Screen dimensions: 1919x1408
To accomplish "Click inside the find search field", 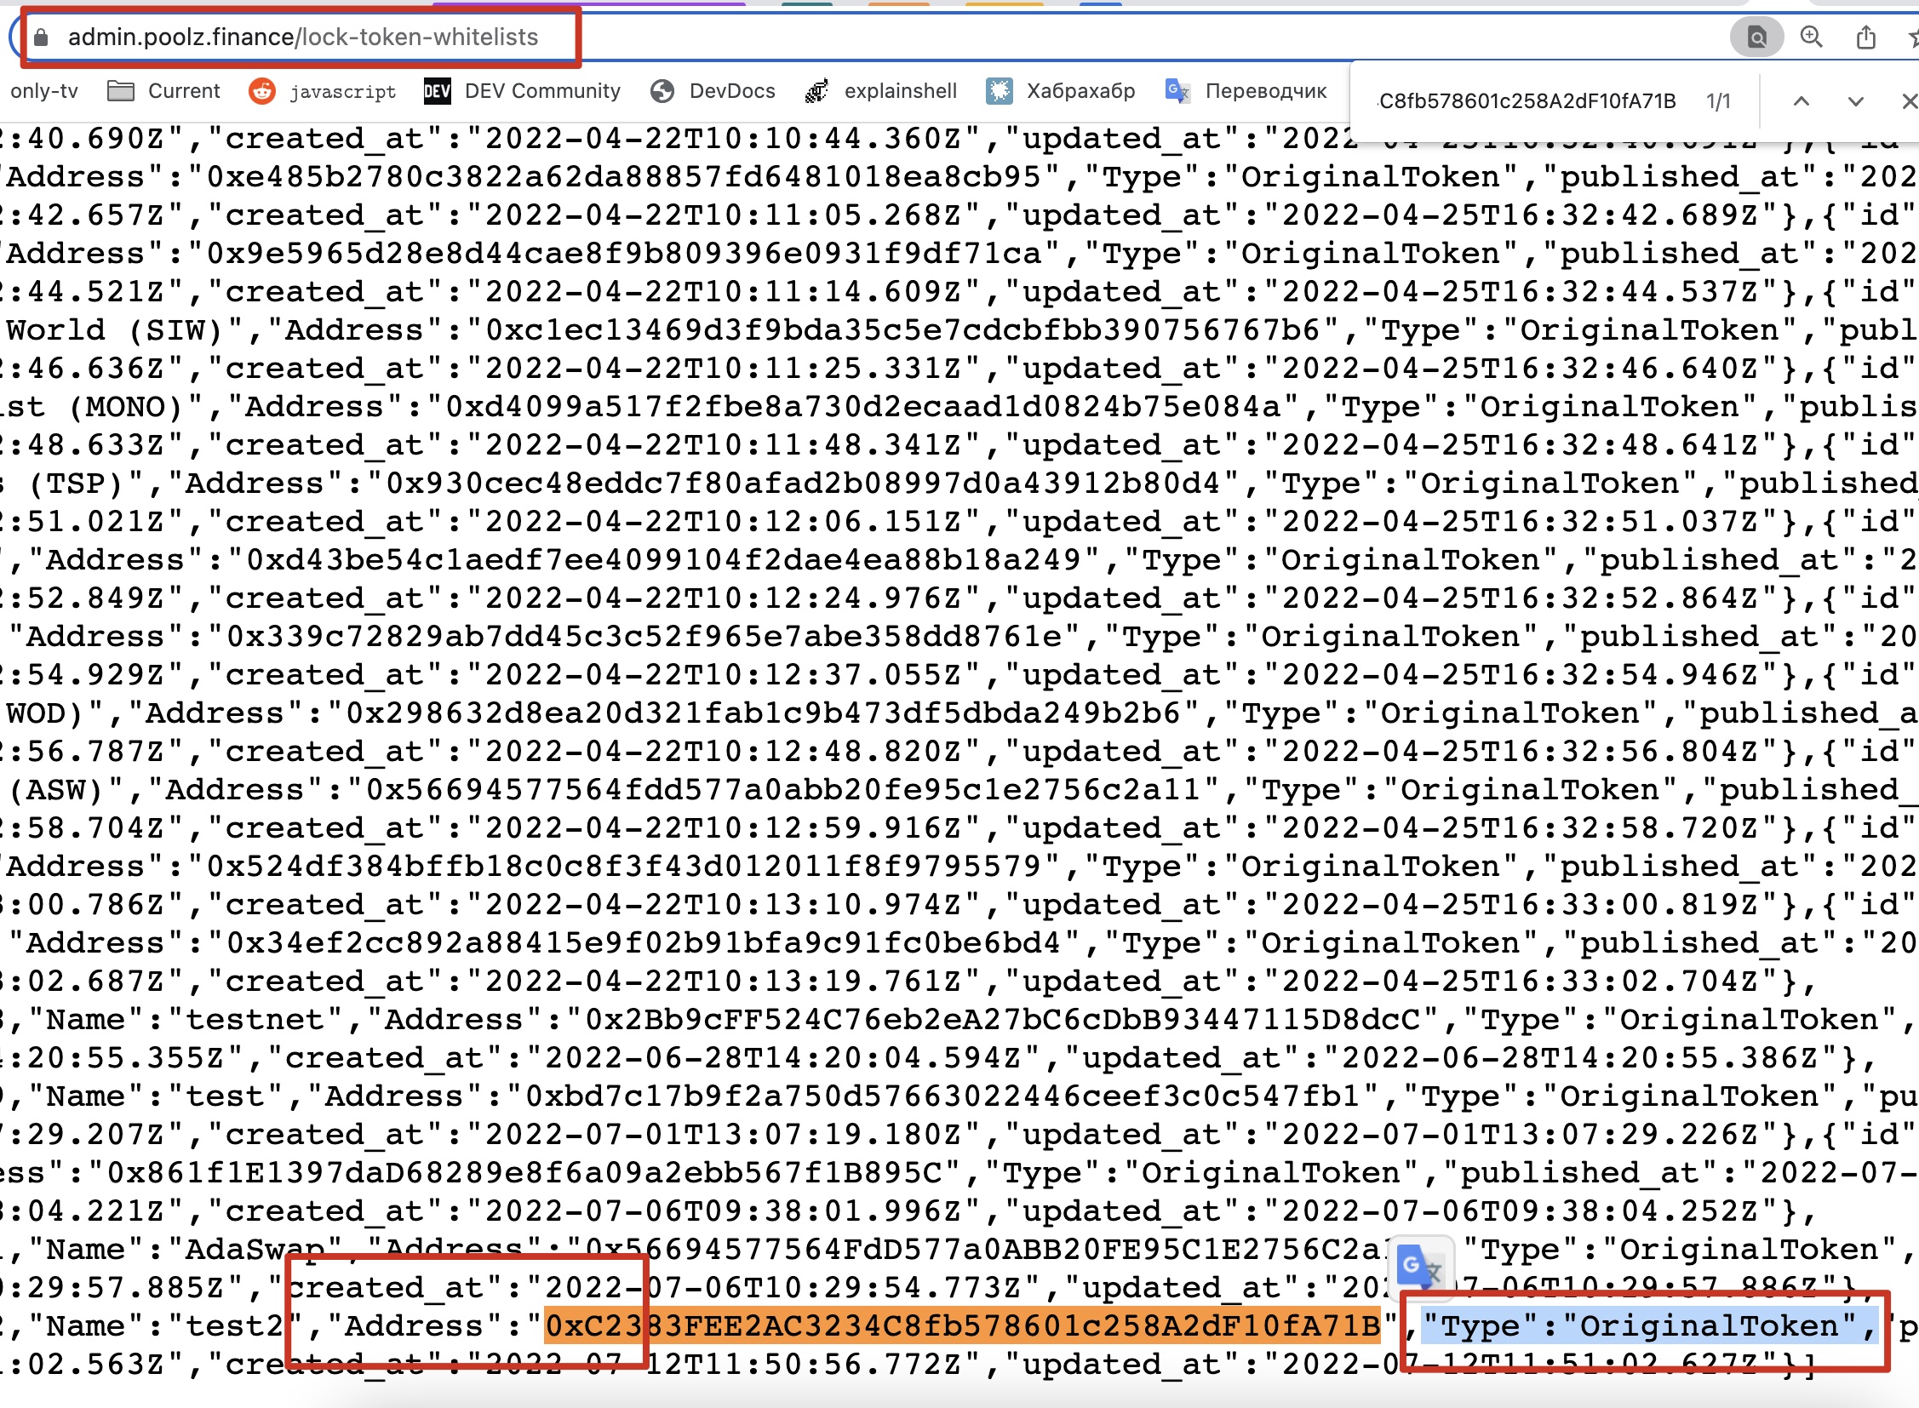I will click(1526, 100).
